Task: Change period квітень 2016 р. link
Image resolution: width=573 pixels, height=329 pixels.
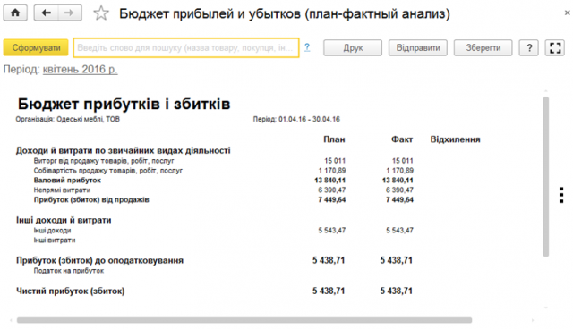Action: [80, 70]
